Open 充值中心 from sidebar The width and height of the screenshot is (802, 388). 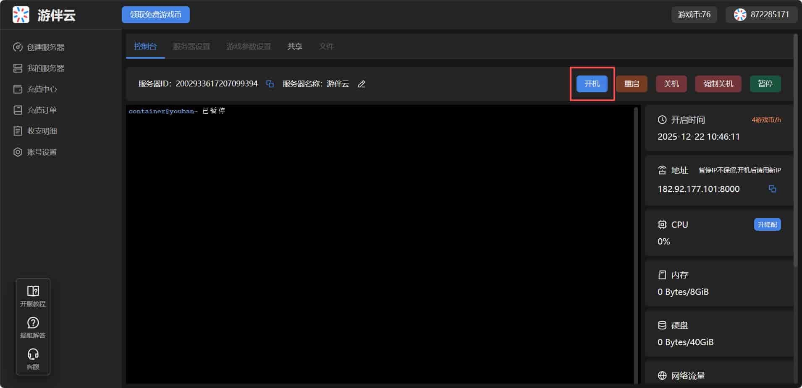42,89
